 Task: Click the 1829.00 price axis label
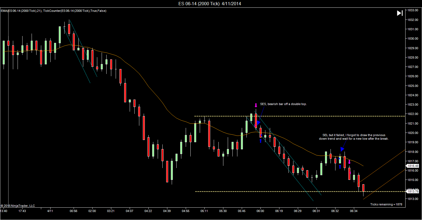click(413, 48)
